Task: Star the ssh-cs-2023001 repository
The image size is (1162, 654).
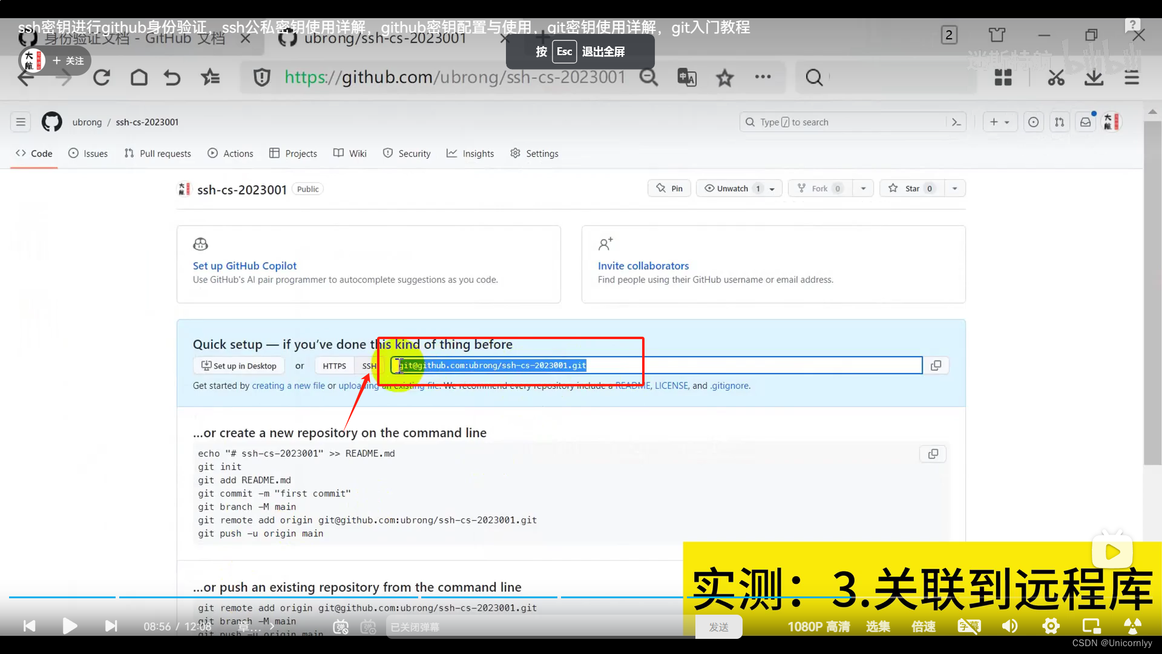Action: coord(911,188)
